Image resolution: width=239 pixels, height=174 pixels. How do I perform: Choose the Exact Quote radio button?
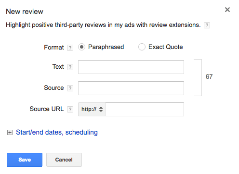pyautogui.click(x=142, y=47)
